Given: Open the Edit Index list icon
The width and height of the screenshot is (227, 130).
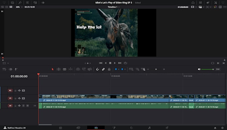Looking at the screenshot, I should (x=27, y=3).
